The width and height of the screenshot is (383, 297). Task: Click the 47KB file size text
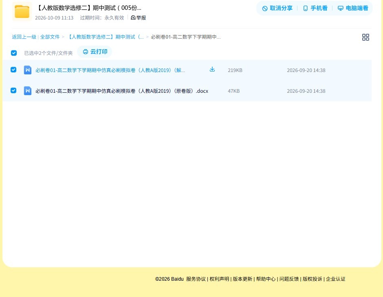pyautogui.click(x=234, y=91)
